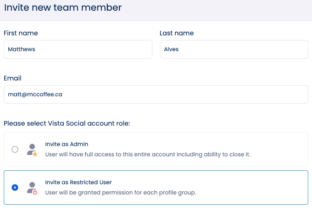Click the restricted user icon with lock
The height and width of the screenshot is (208, 312).
[x=32, y=188]
